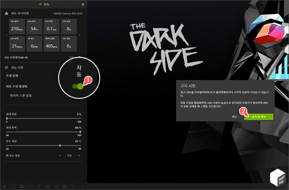Show next monitoring tiles with the right arrow
Screen dimensions: 289x190
[80, 35]
